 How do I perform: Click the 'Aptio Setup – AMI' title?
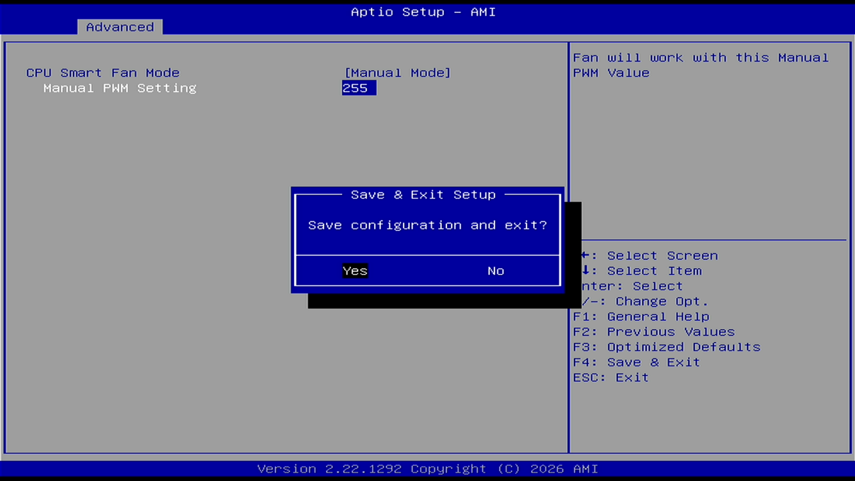[x=423, y=12]
